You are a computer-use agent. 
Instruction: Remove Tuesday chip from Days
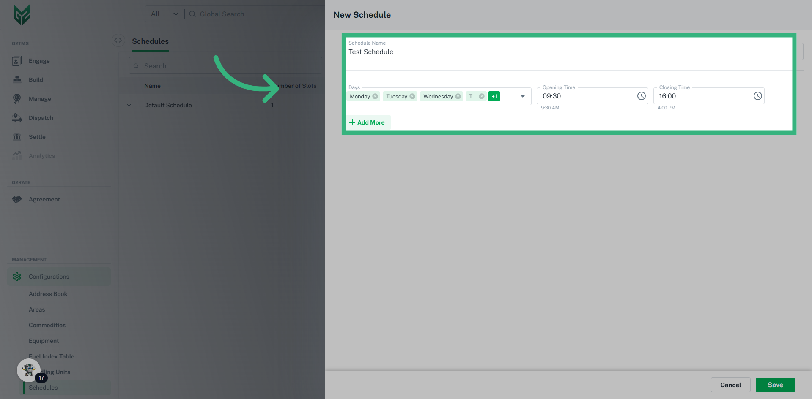click(412, 96)
